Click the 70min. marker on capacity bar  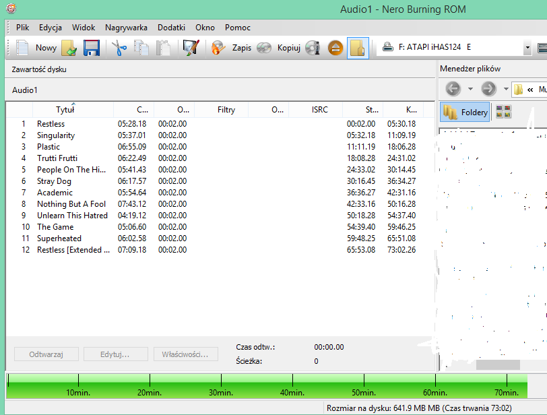click(x=507, y=393)
